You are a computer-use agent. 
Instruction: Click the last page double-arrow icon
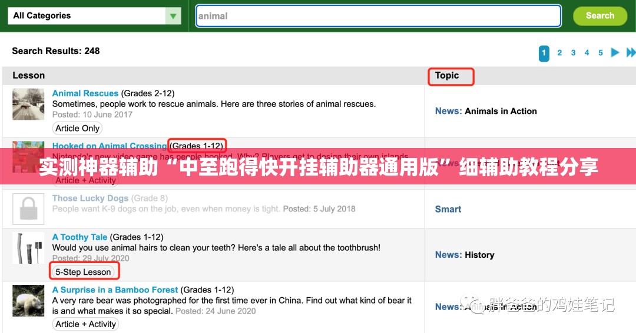point(631,53)
